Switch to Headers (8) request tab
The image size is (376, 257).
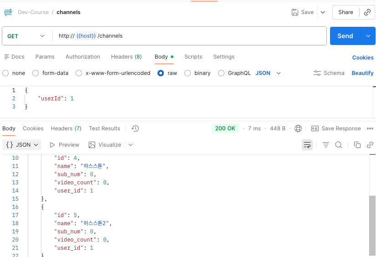127,57
